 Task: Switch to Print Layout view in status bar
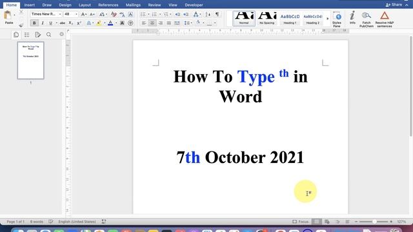(317, 222)
